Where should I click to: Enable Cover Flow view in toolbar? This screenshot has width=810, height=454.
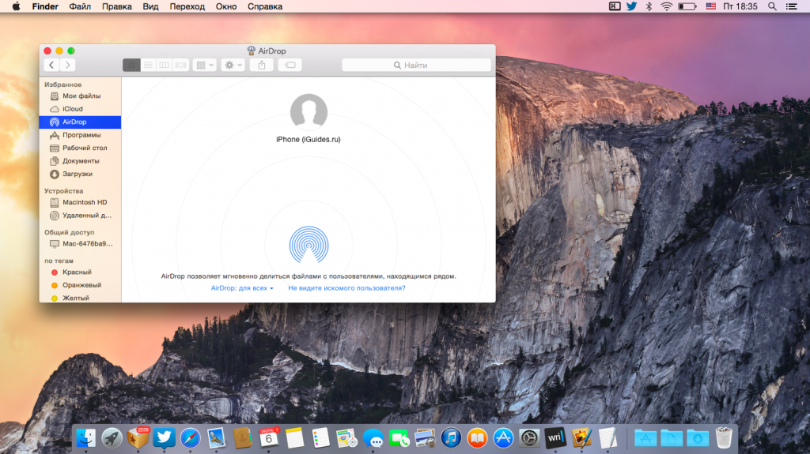181,65
